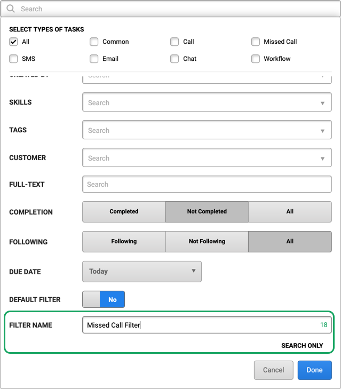Viewport: 341px width, 389px height.
Task: Expand the Skills dropdown arrow
Action: point(322,103)
